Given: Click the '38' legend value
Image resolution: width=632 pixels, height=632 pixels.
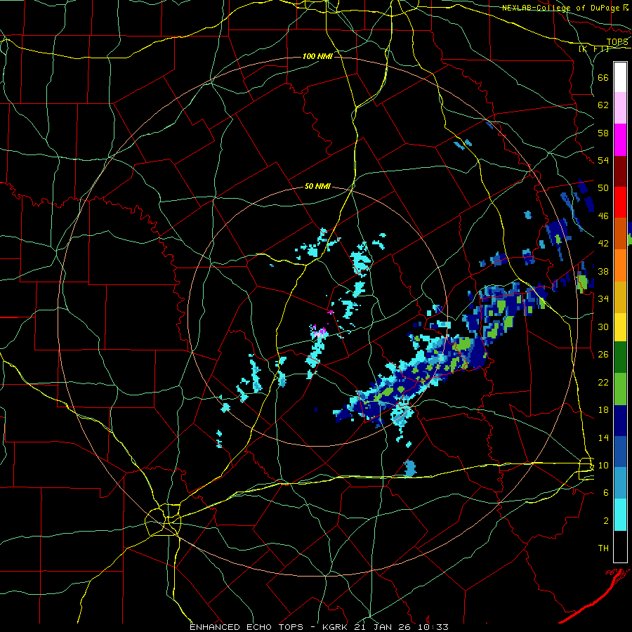Looking at the screenshot, I should point(603,271).
